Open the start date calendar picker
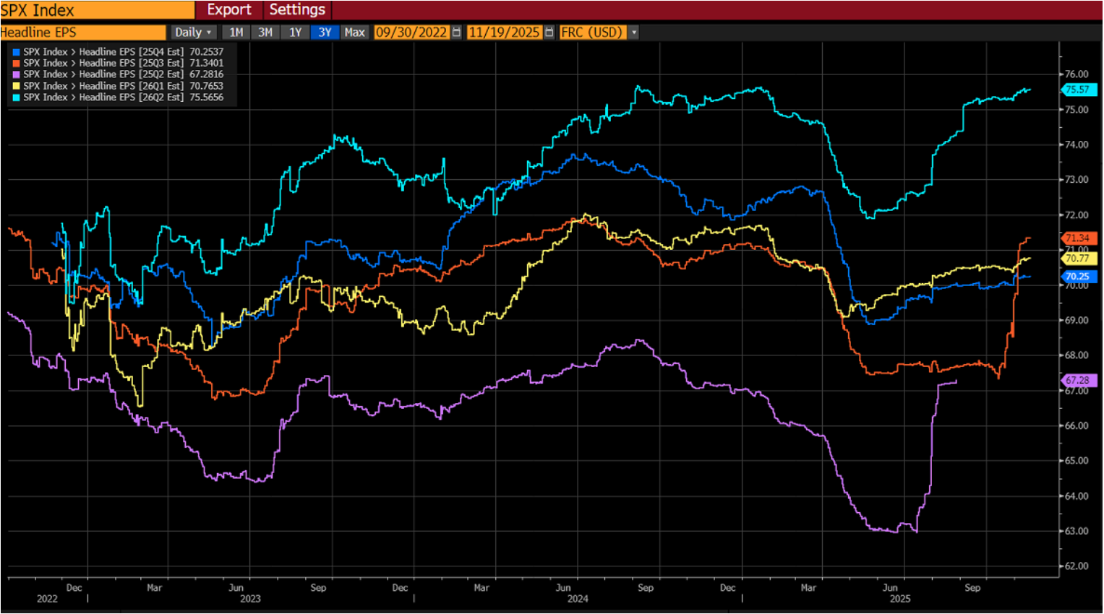 [x=456, y=33]
